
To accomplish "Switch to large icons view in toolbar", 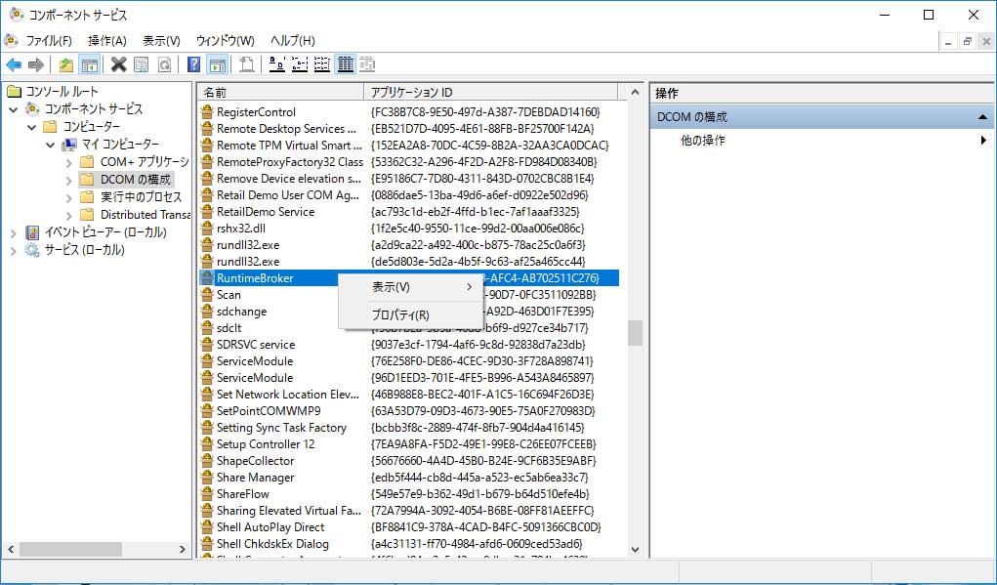I will click(276, 64).
